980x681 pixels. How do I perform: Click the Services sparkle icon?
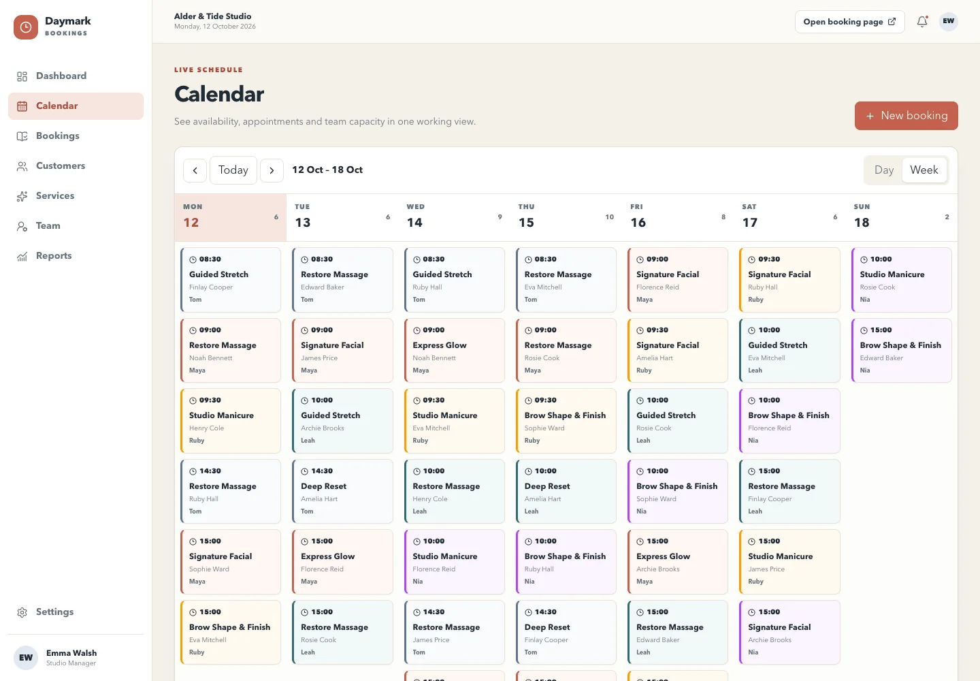pos(22,196)
